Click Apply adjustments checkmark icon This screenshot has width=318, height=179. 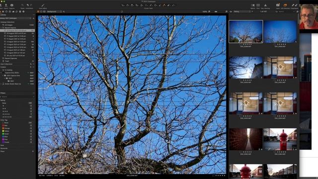tap(296, 5)
